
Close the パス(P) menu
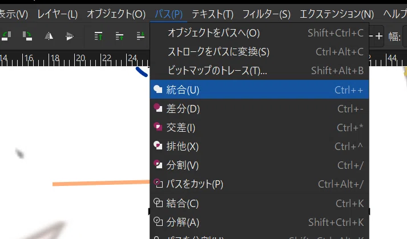168,14
